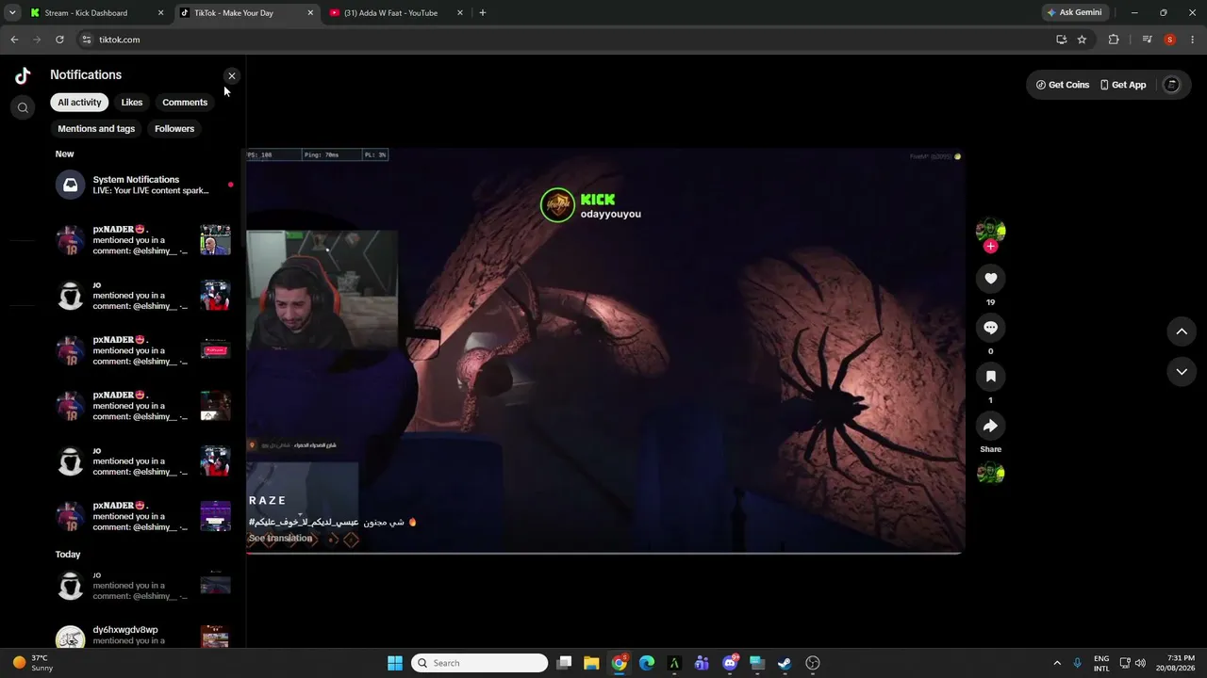The image size is (1207, 678).
Task: Open Discord from the taskbar
Action: [730, 663]
